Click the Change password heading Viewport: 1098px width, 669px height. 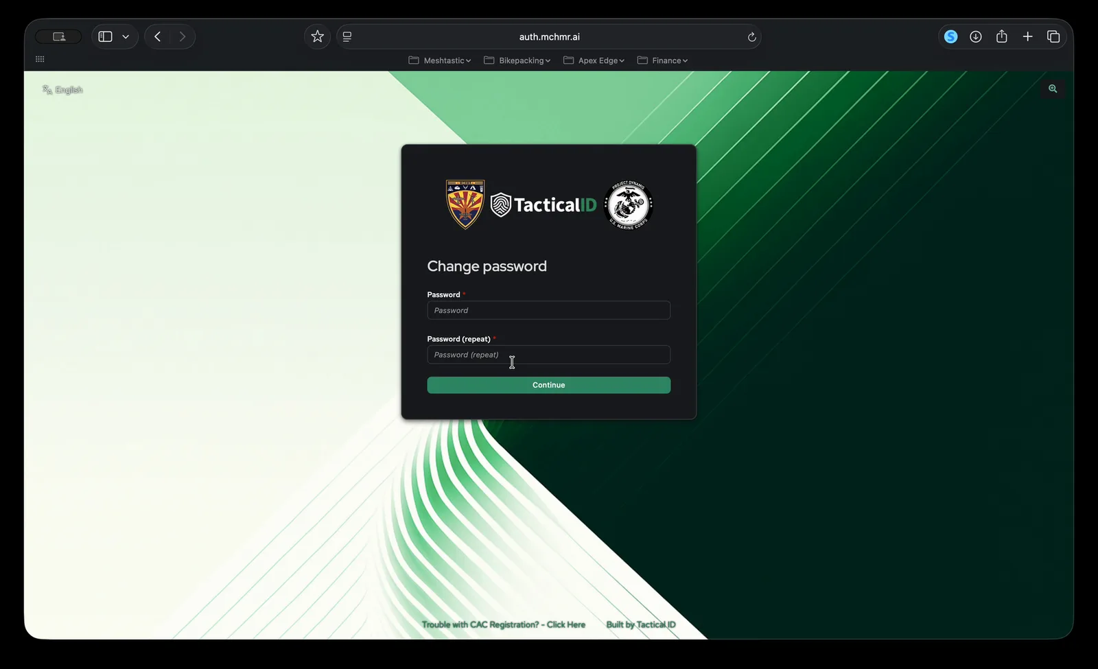click(x=487, y=266)
